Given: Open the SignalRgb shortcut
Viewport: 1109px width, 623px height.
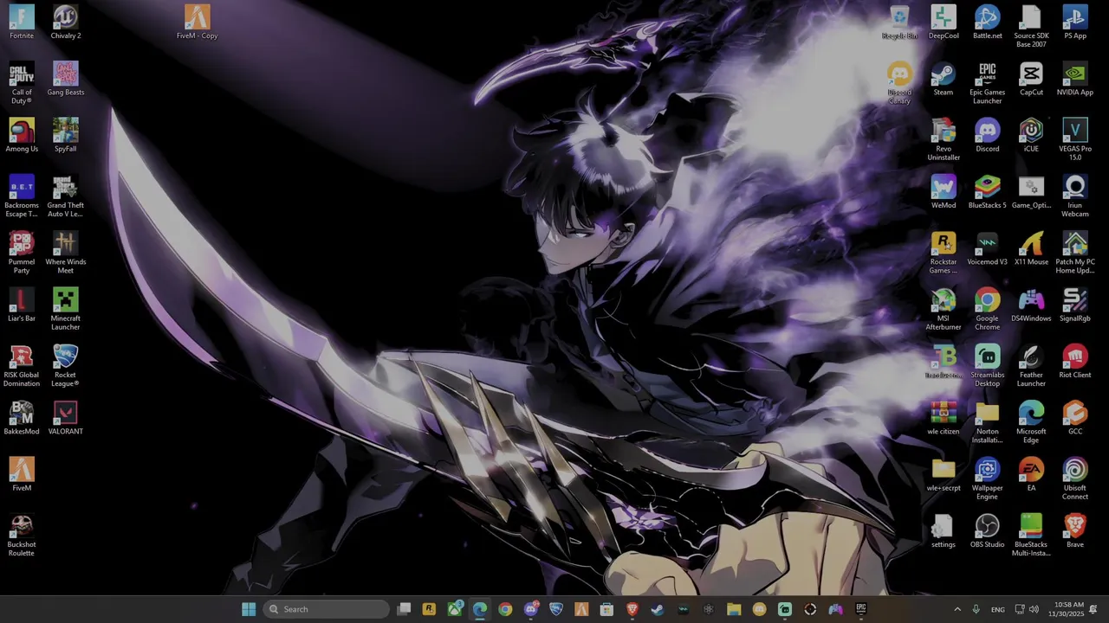Looking at the screenshot, I should click(1075, 305).
